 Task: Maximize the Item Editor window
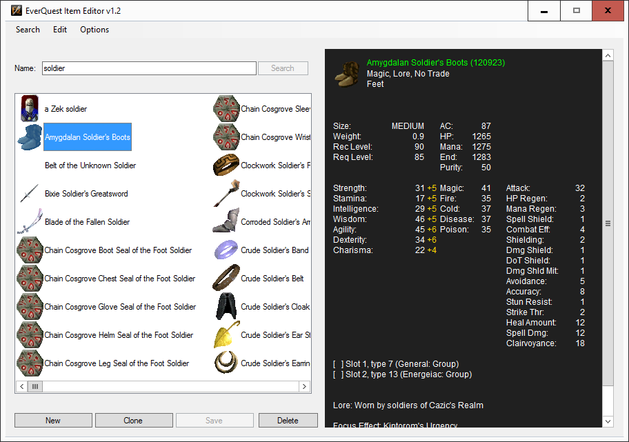[577, 11]
